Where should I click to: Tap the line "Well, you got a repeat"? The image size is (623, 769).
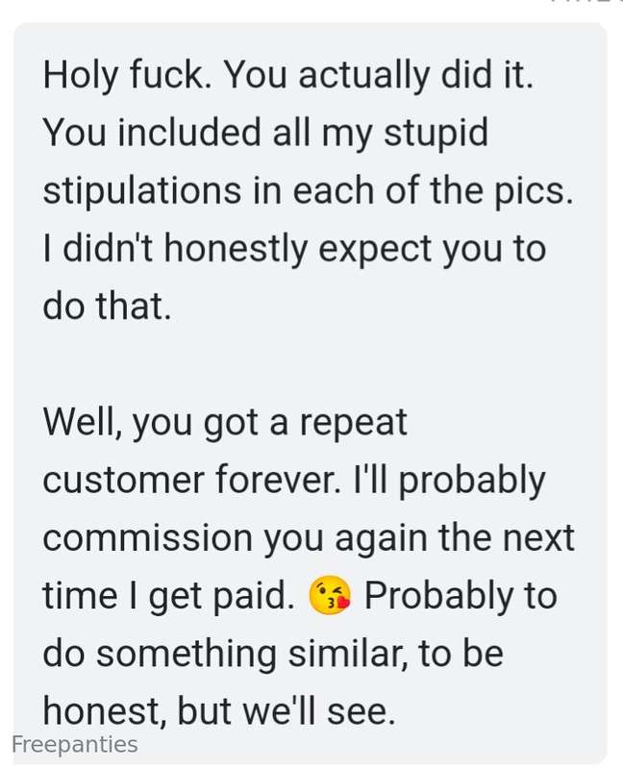[x=226, y=422]
